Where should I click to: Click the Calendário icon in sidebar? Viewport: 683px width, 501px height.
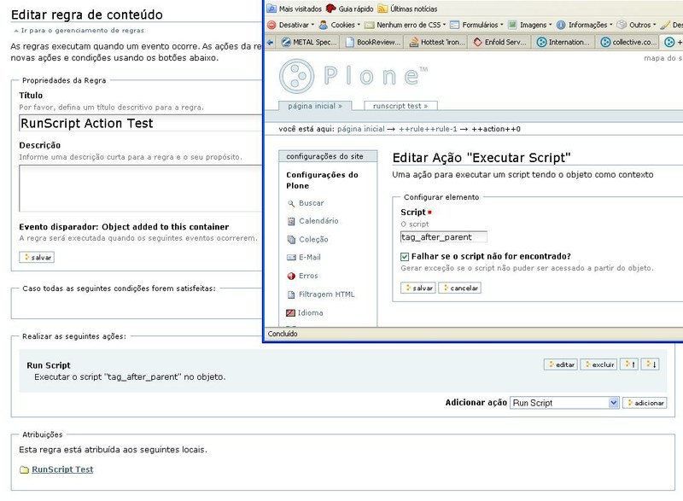(291, 221)
